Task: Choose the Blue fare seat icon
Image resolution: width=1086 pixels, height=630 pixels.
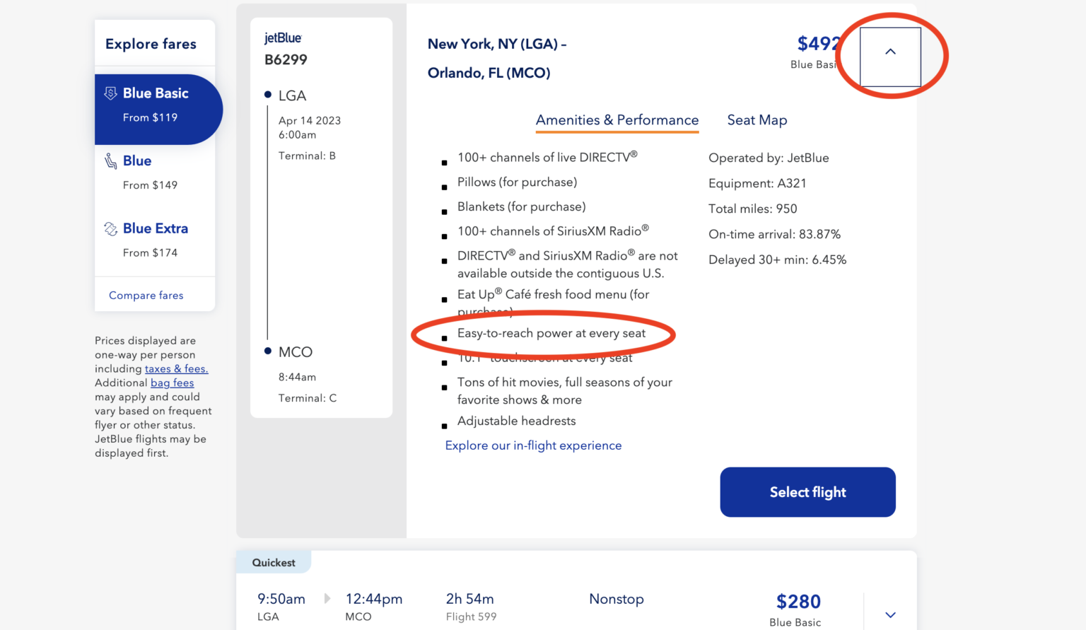Action: (x=110, y=161)
